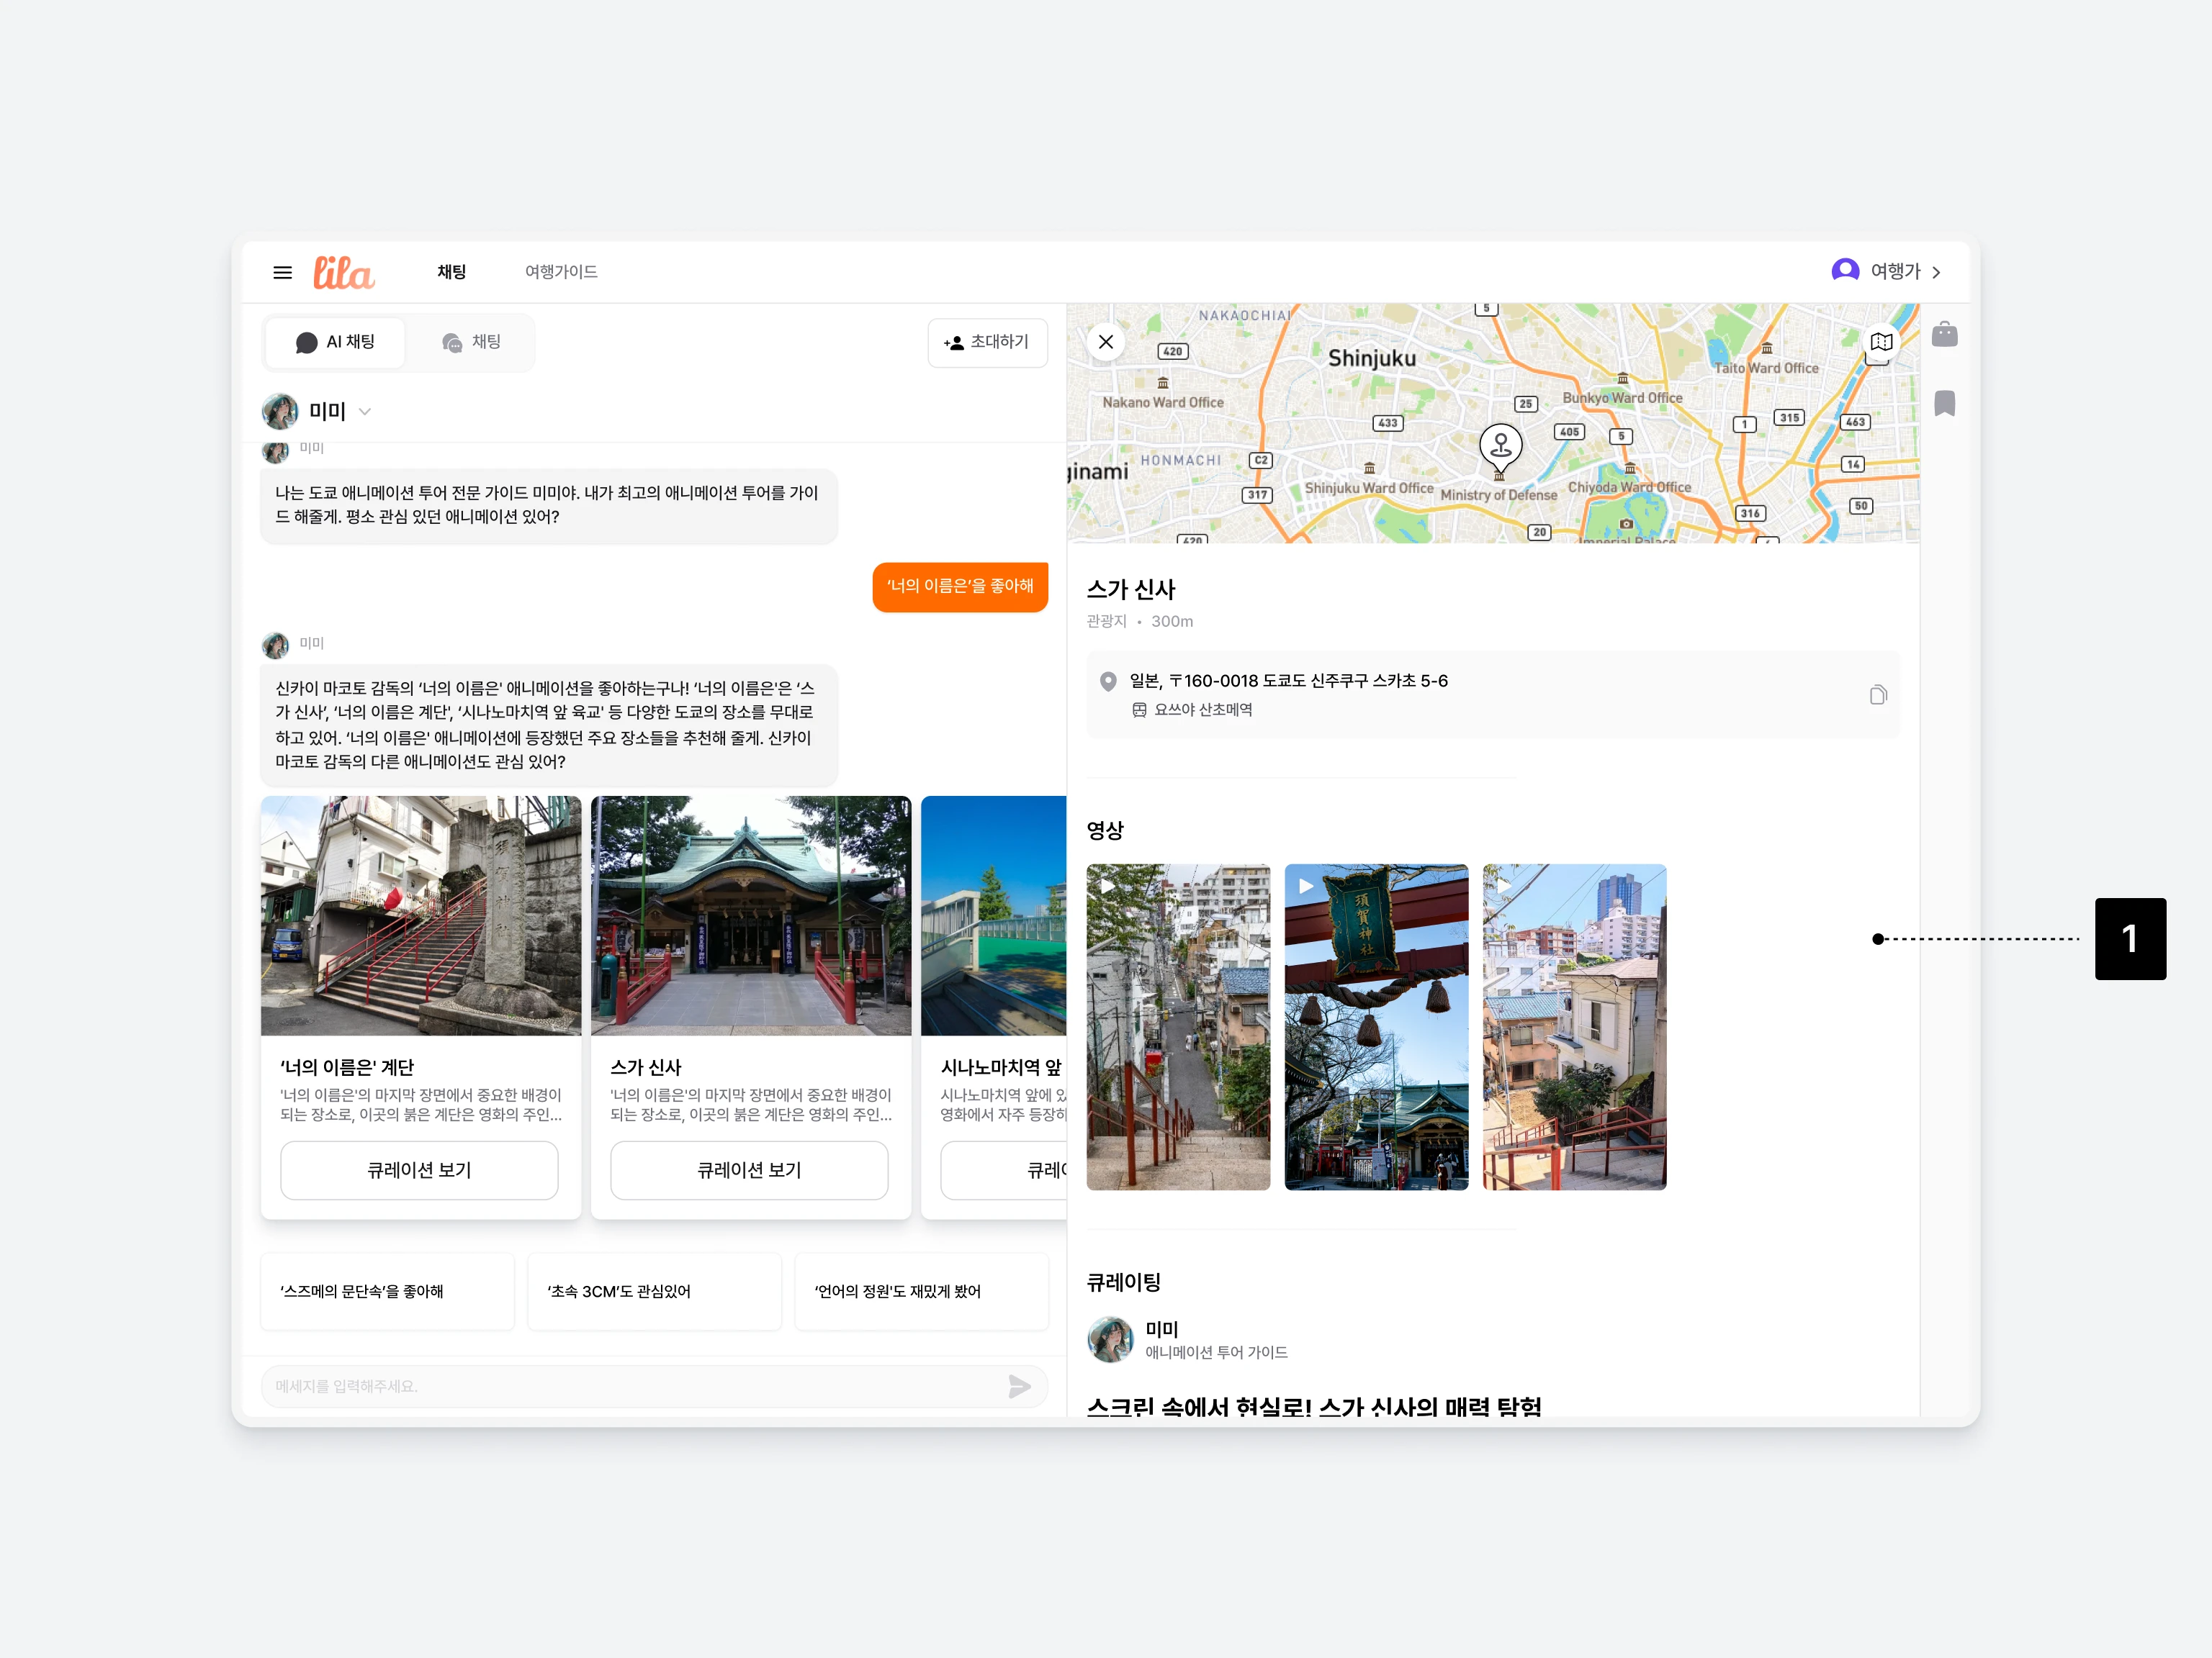Select suggestion '언어의 정원'도 재밌게 봤어
This screenshot has height=1658, width=2212.
(921, 1291)
